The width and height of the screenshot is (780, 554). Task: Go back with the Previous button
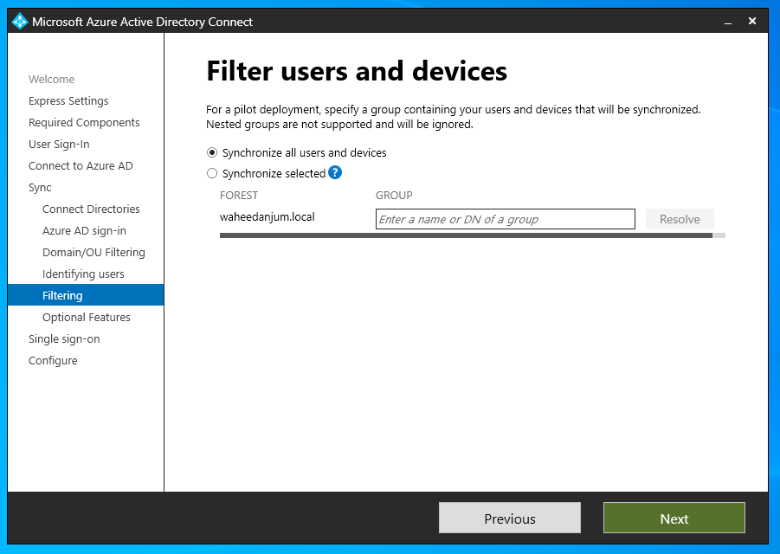509,519
